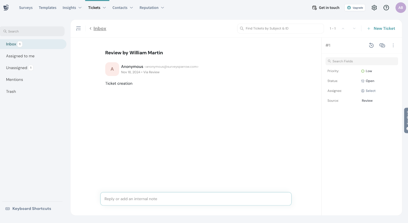The height and width of the screenshot is (223, 408).
Task: Go to next ticket with down chevron
Action: (354, 28)
